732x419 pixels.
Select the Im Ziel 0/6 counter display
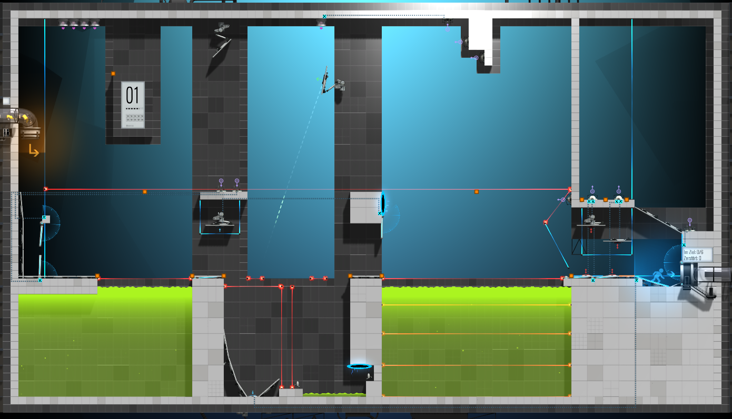(698, 255)
